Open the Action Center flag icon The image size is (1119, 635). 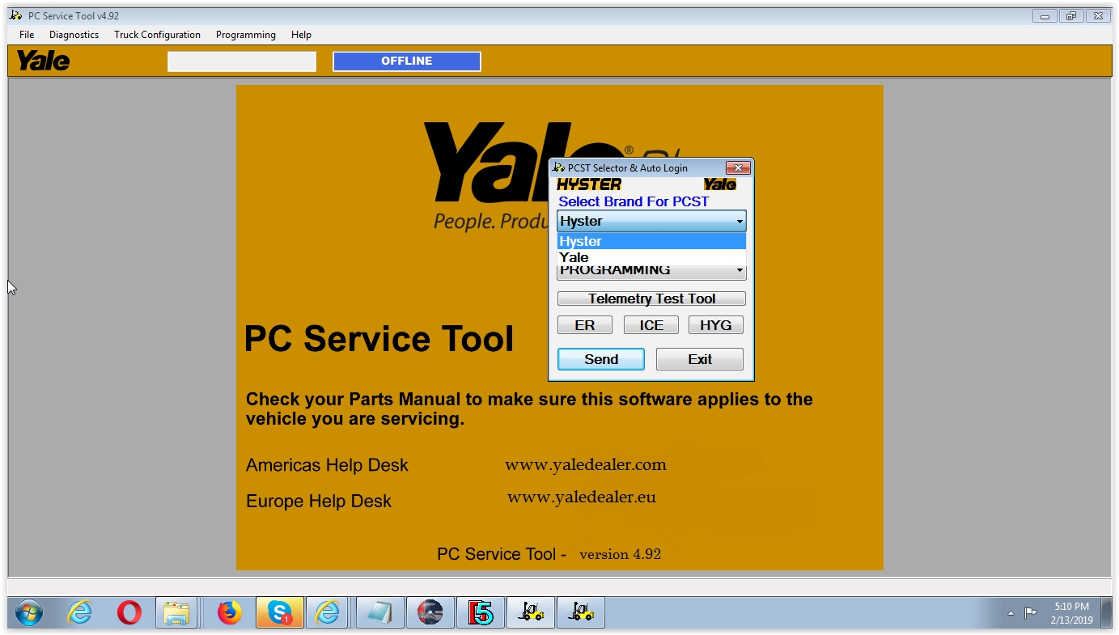click(x=1030, y=613)
